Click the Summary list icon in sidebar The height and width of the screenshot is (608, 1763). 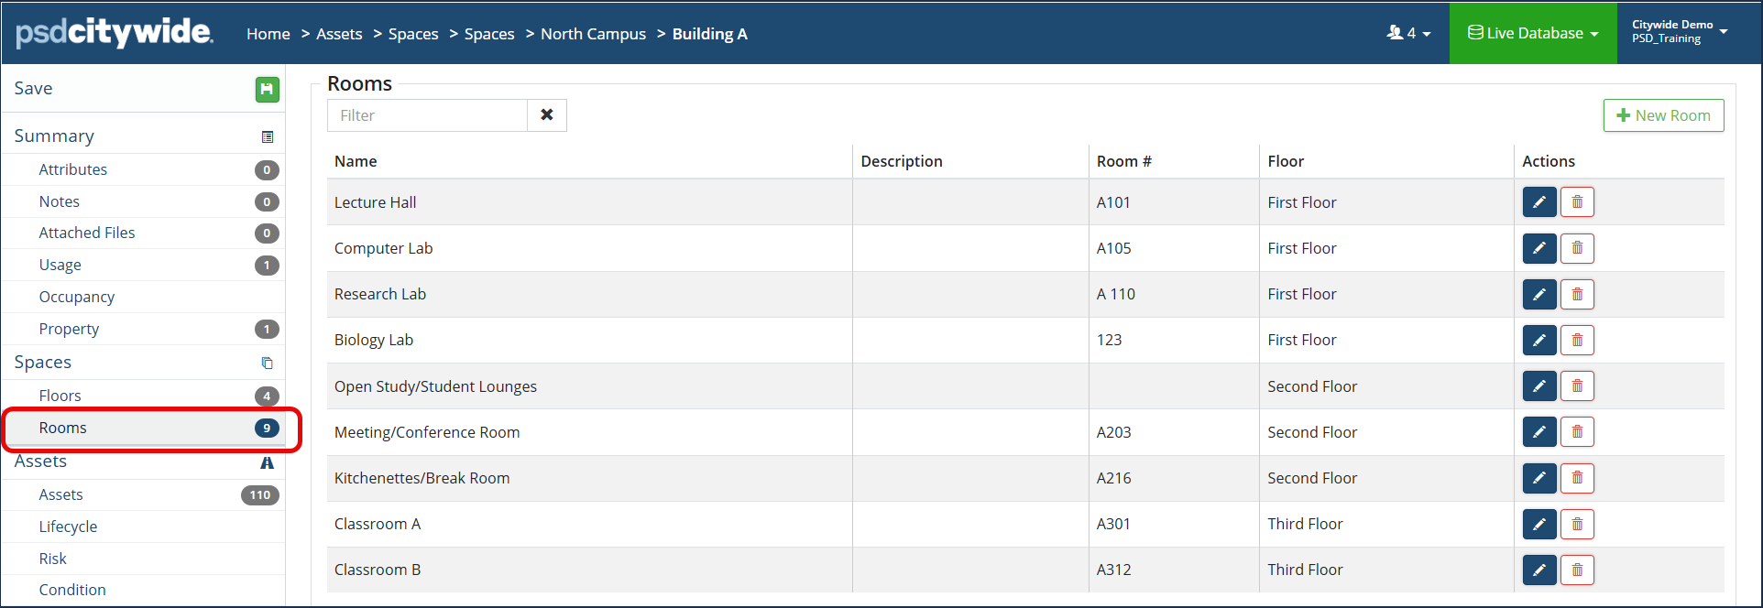[x=268, y=137]
